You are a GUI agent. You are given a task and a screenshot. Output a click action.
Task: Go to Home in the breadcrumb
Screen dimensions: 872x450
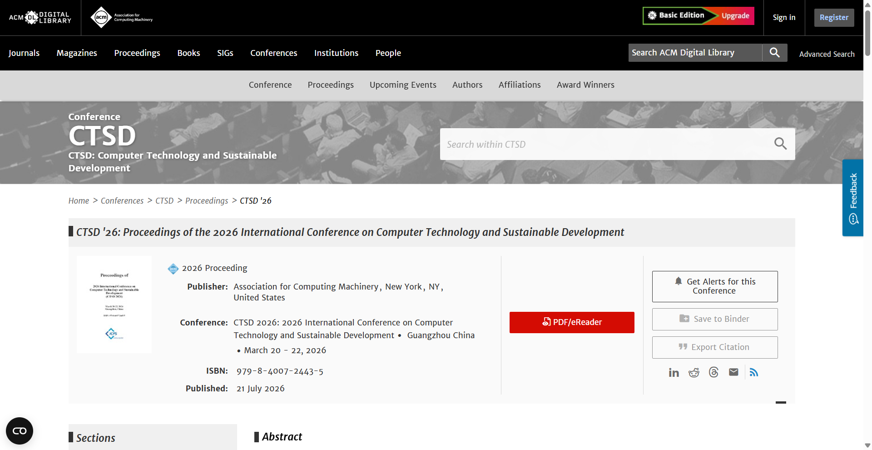click(x=79, y=201)
